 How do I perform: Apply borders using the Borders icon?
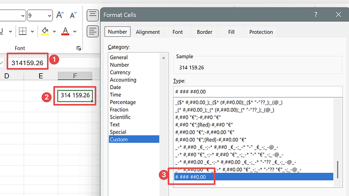point(22,31)
